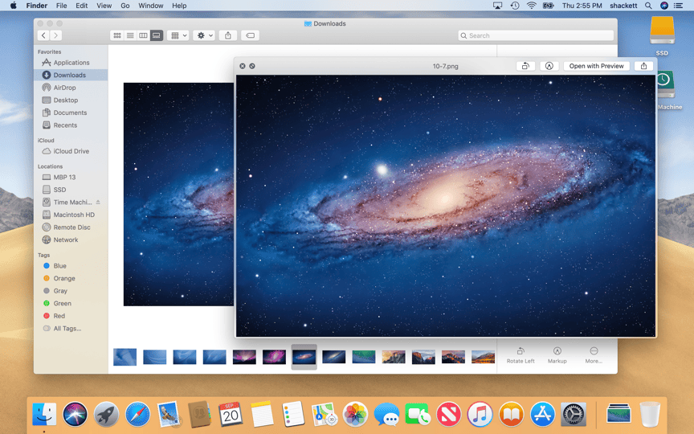The height and width of the screenshot is (434, 694).
Task: Click Time Machine menu bar icon
Action: pos(514,6)
